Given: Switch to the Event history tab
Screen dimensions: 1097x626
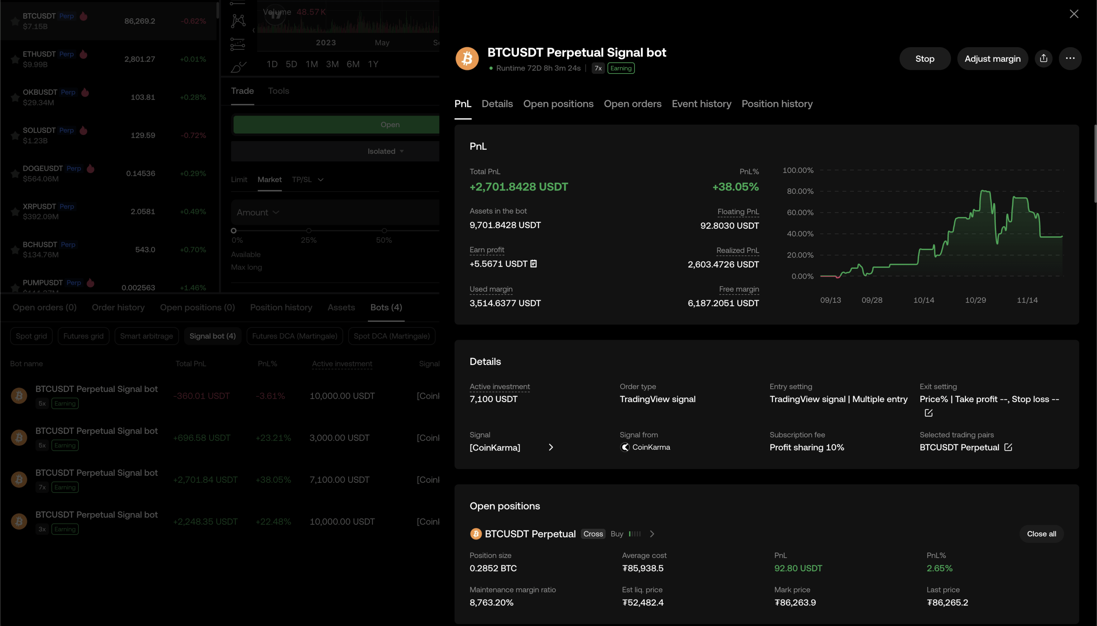Looking at the screenshot, I should point(701,103).
